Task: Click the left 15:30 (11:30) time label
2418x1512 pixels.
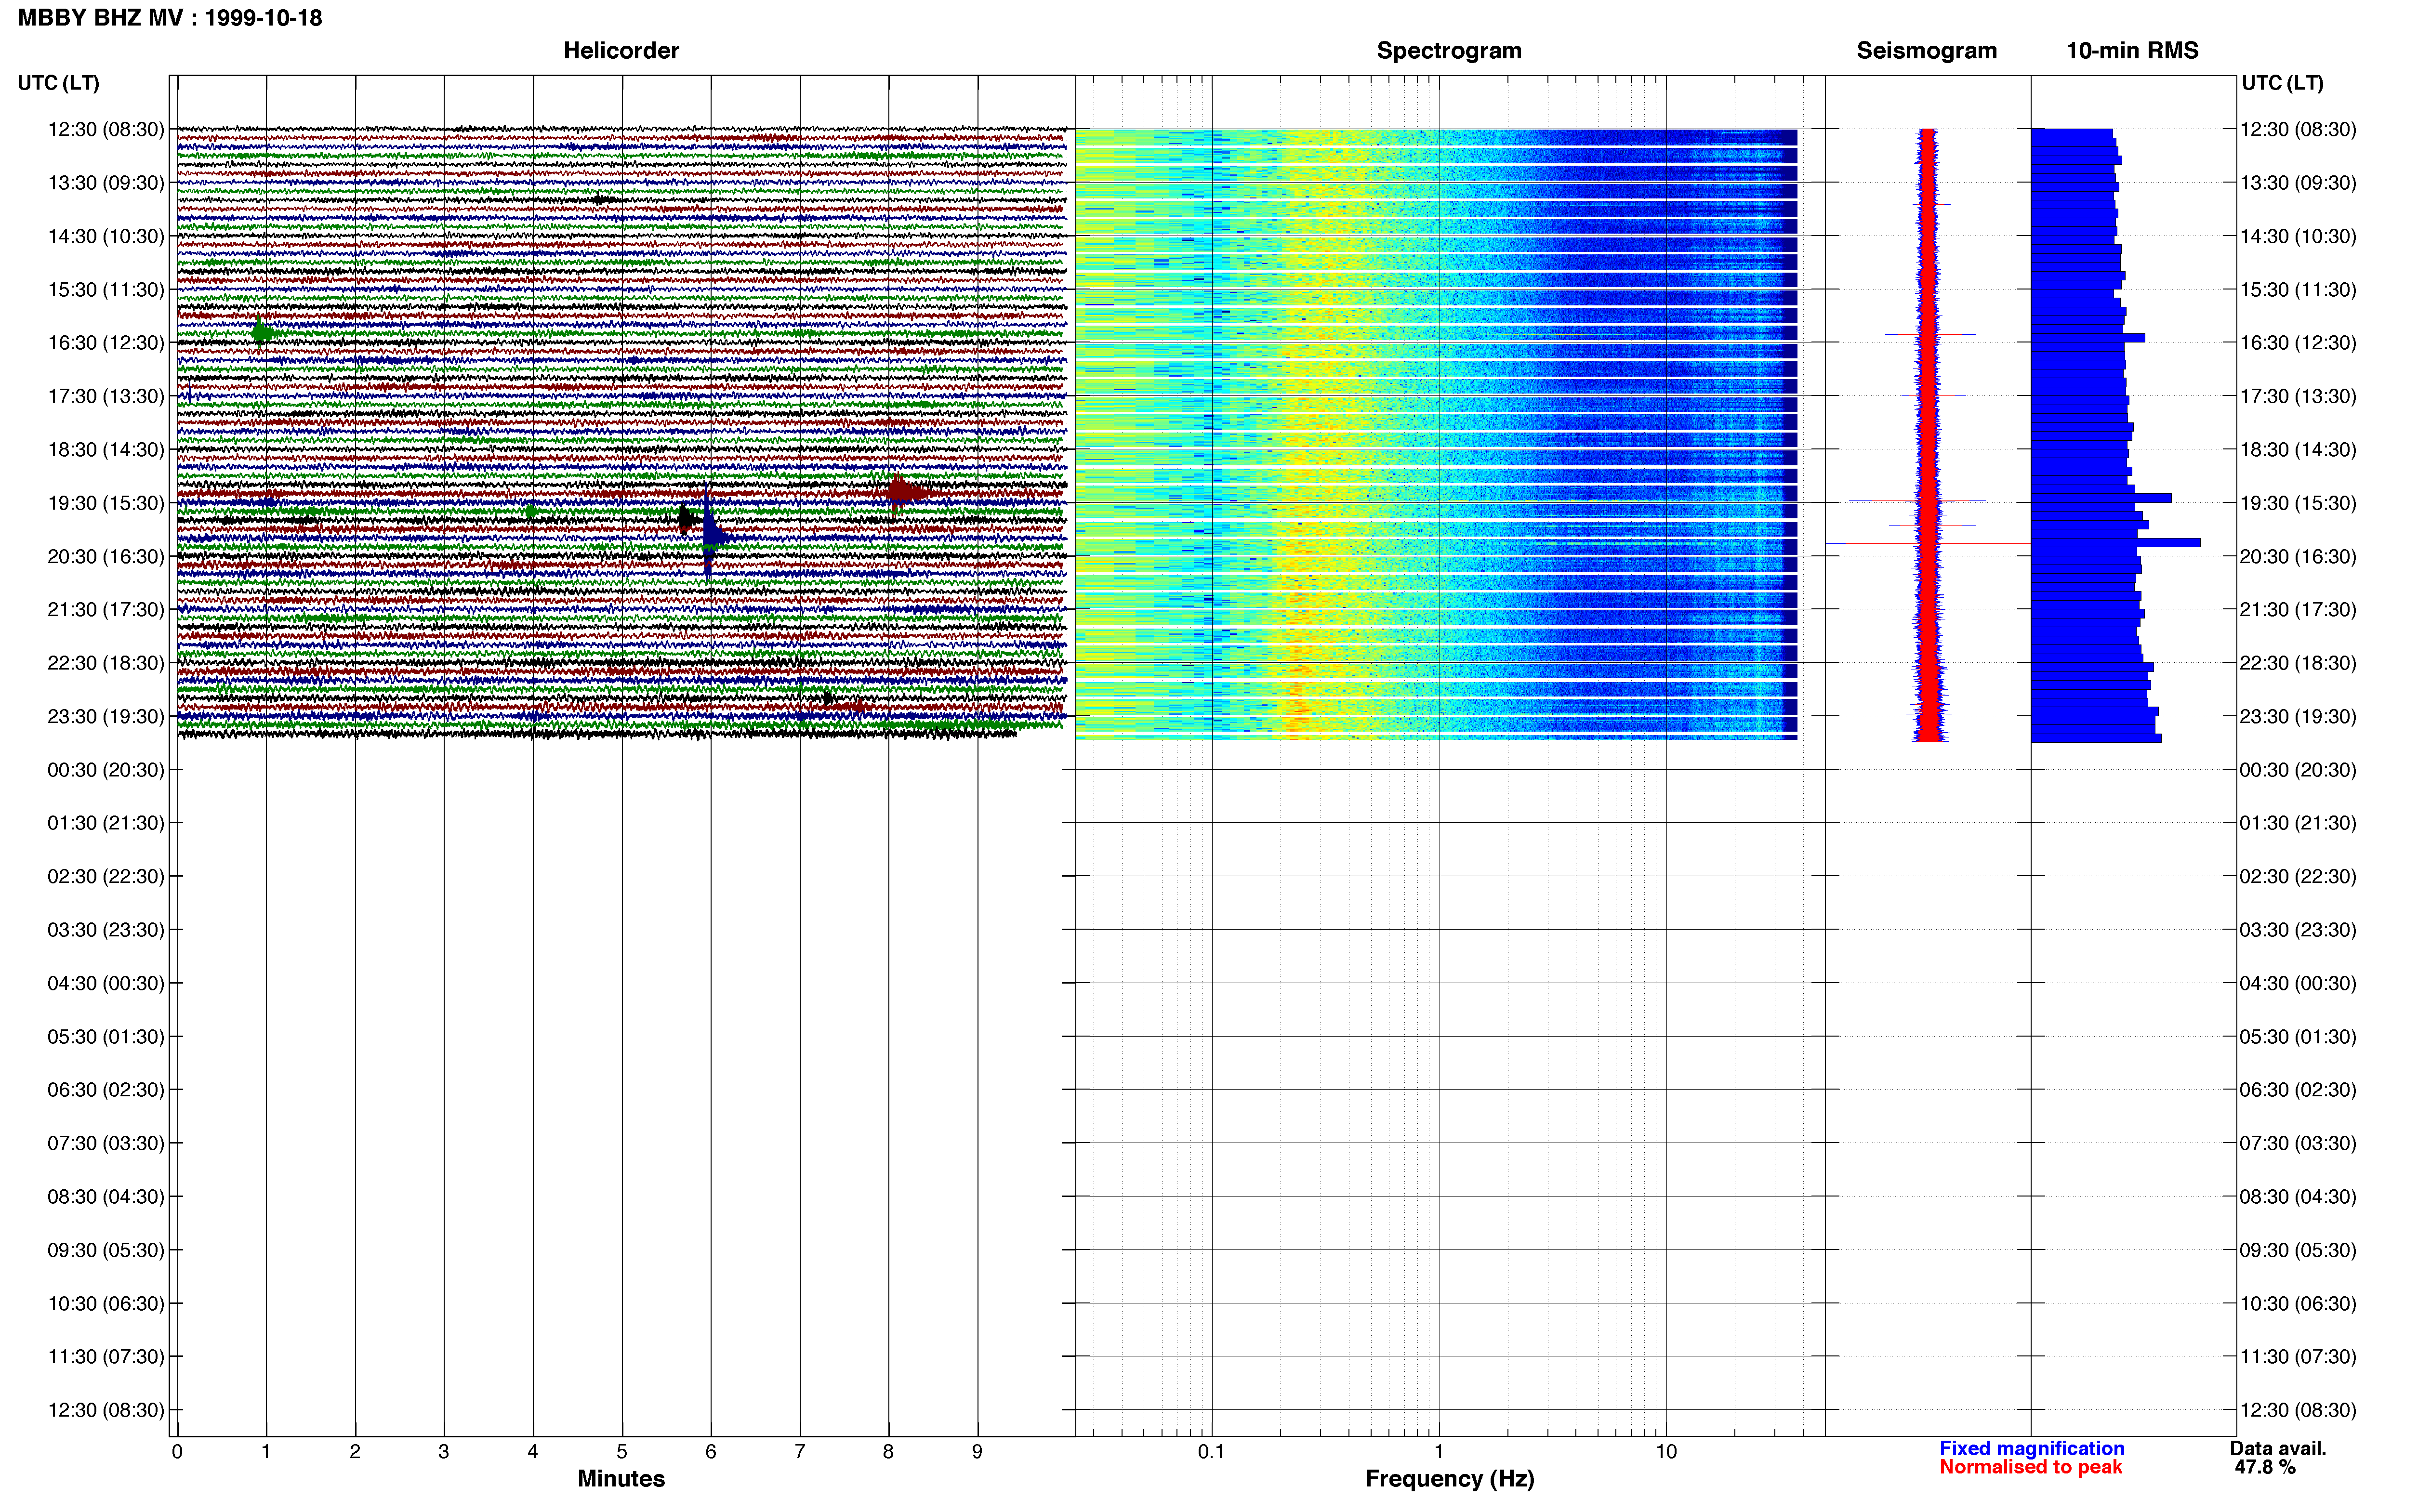Action: click(x=106, y=289)
